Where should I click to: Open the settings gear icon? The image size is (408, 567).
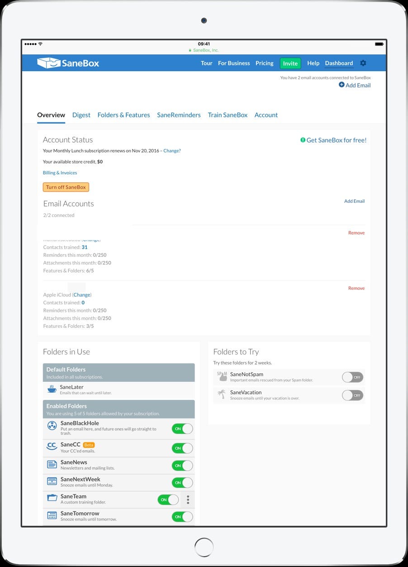click(363, 63)
